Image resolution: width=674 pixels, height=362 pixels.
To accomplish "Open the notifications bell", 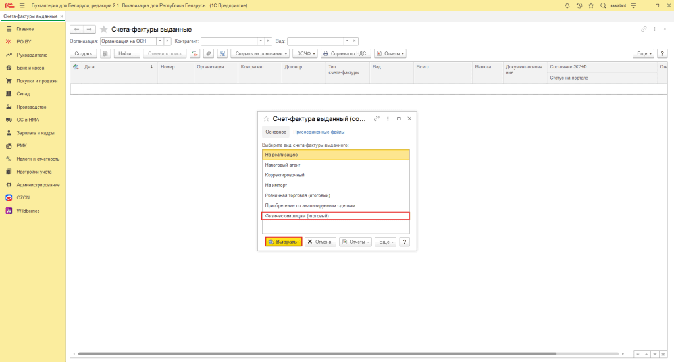I will (567, 5).
